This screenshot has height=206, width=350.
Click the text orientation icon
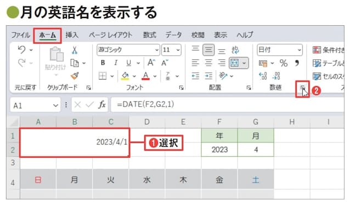click(223, 76)
